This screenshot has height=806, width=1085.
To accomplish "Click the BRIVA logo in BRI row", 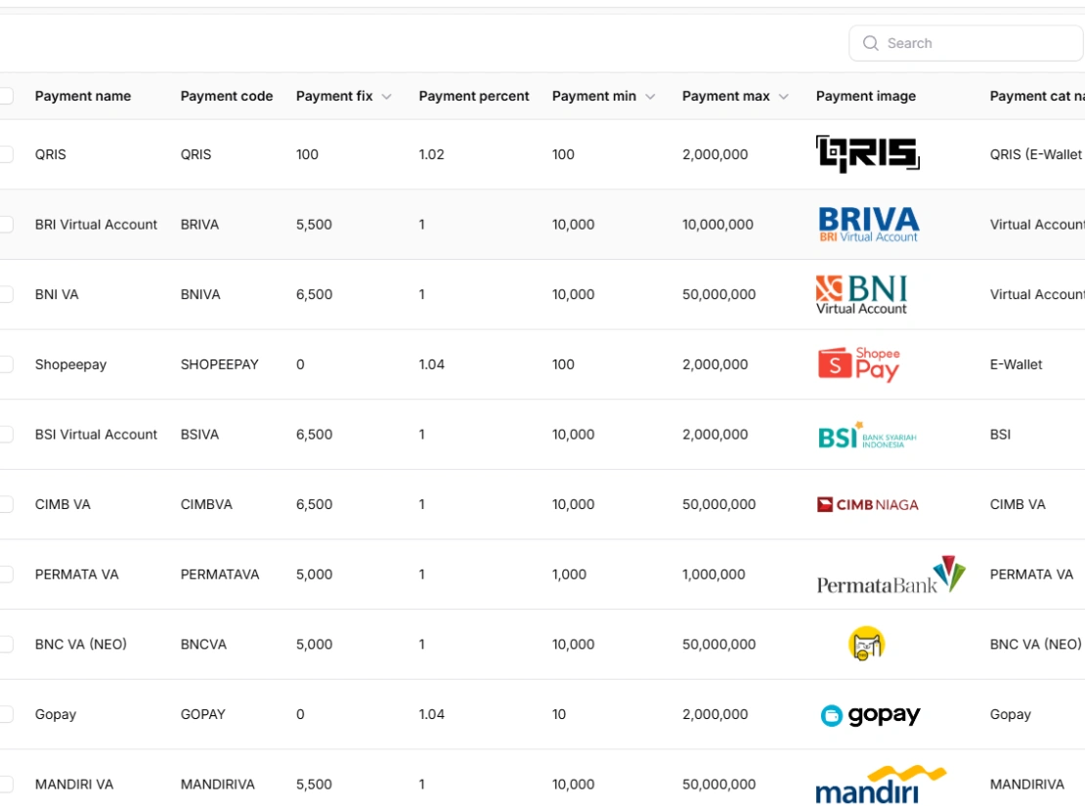I will (868, 225).
